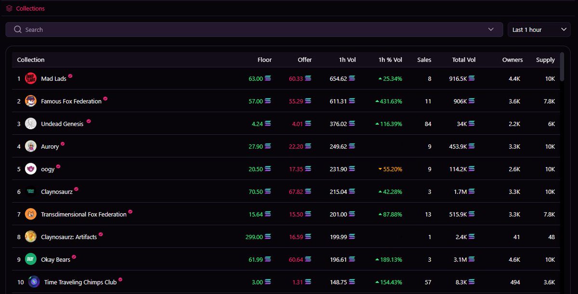
Task: Click the search magnifier icon
Action: pos(18,29)
